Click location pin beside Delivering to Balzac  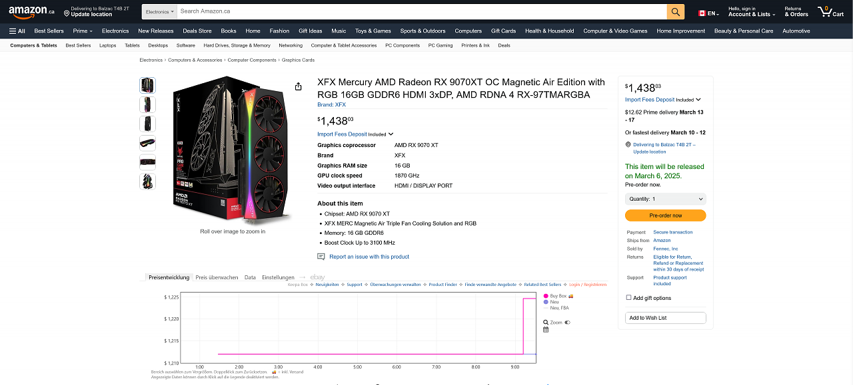pyautogui.click(x=628, y=144)
